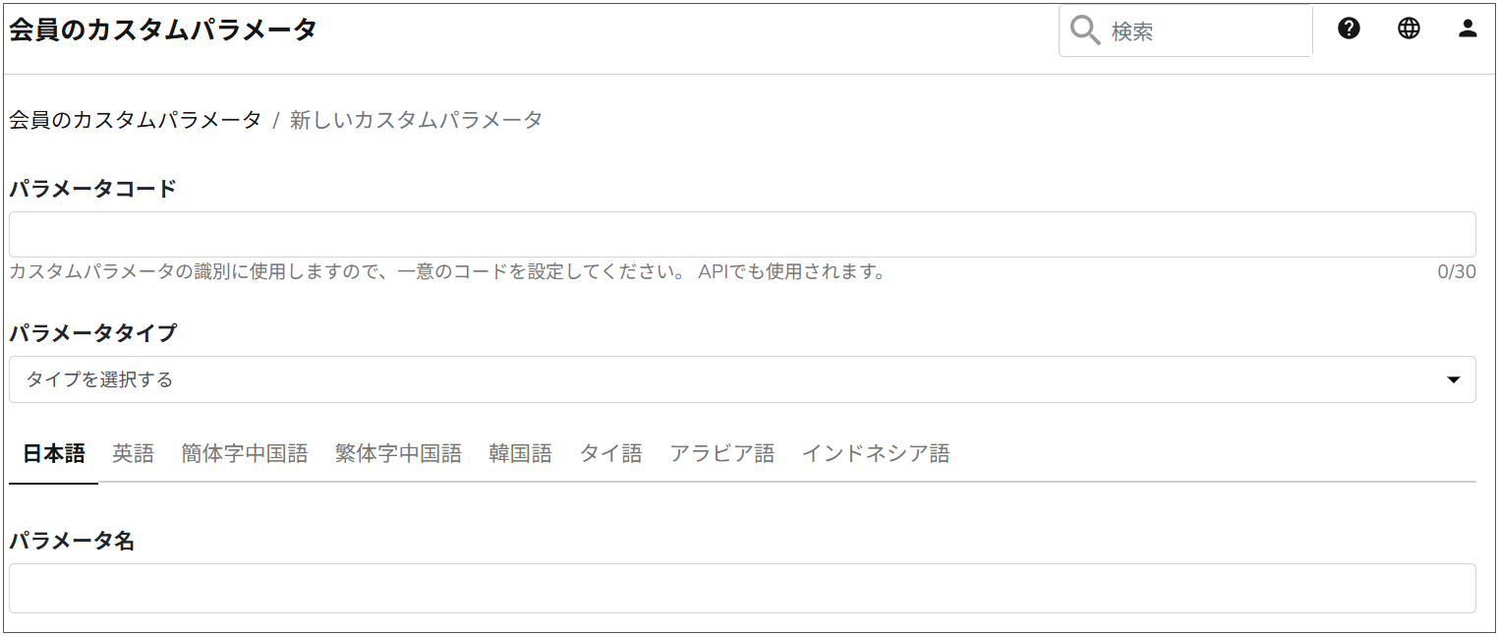1497x637 pixels.
Task: Switch to the 簡体字中国語 tab
Action: (245, 453)
